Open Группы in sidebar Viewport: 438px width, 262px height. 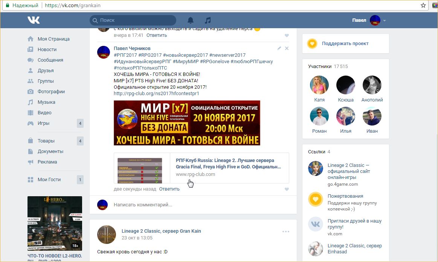[46, 81]
